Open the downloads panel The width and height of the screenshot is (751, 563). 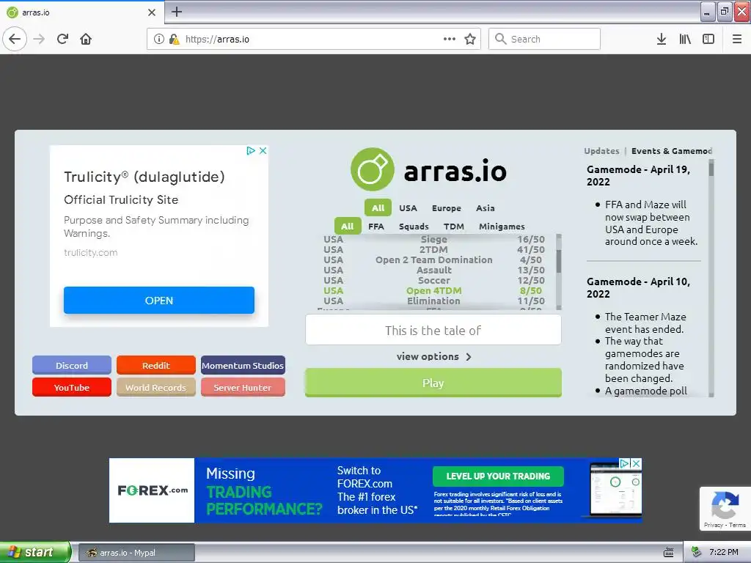tap(662, 39)
